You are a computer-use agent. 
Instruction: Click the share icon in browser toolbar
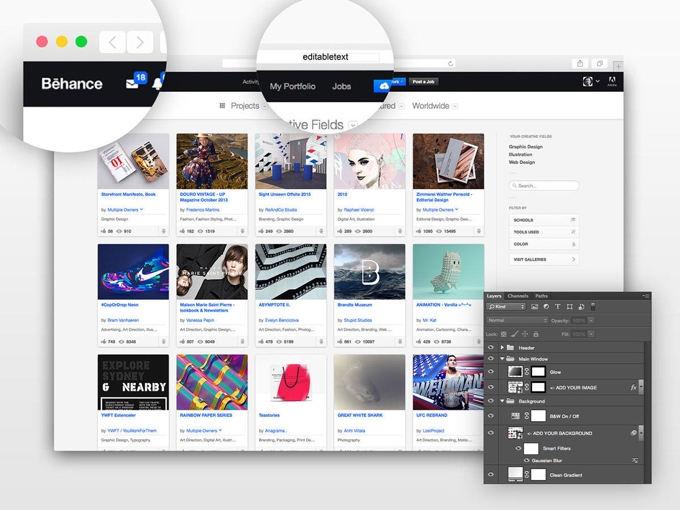coord(580,63)
